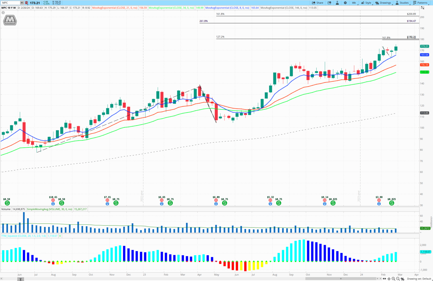Open chart settings gear
The width and height of the screenshot is (433, 281).
[345, 3]
